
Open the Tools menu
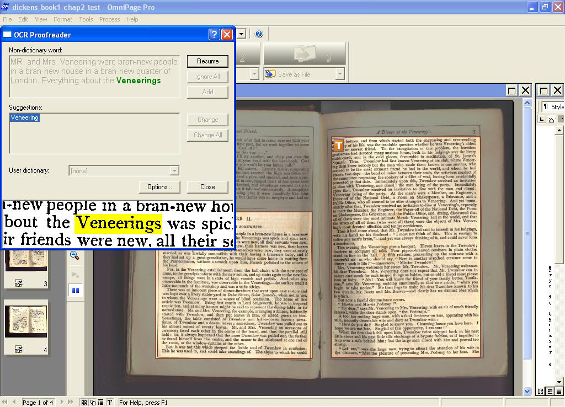click(86, 19)
